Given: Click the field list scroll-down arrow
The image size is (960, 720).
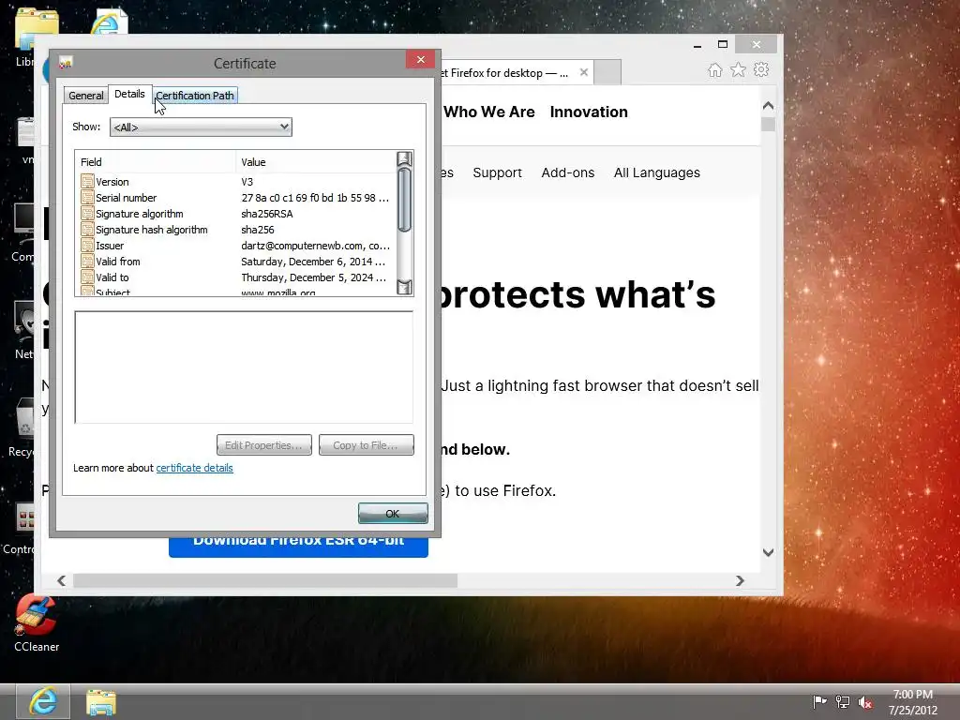Looking at the screenshot, I should (404, 287).
